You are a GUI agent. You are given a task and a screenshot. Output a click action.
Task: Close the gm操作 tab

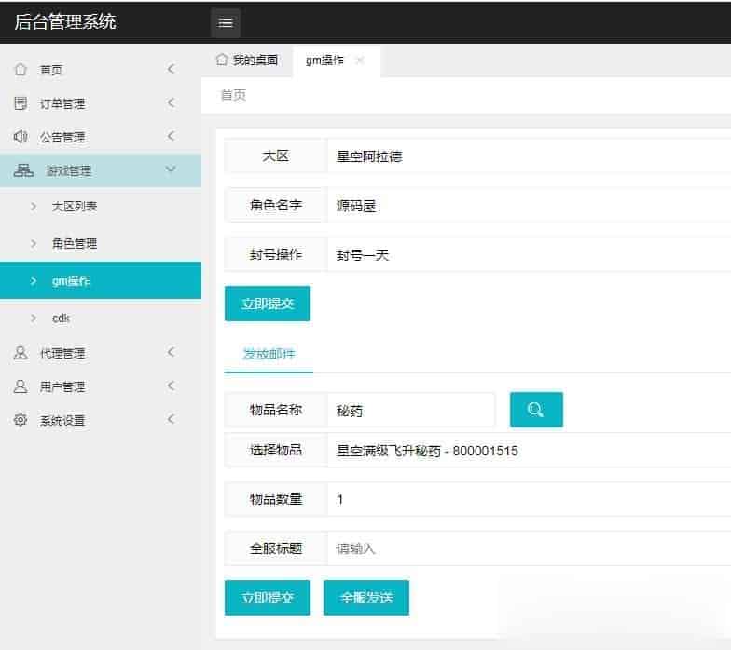(360, 60)
